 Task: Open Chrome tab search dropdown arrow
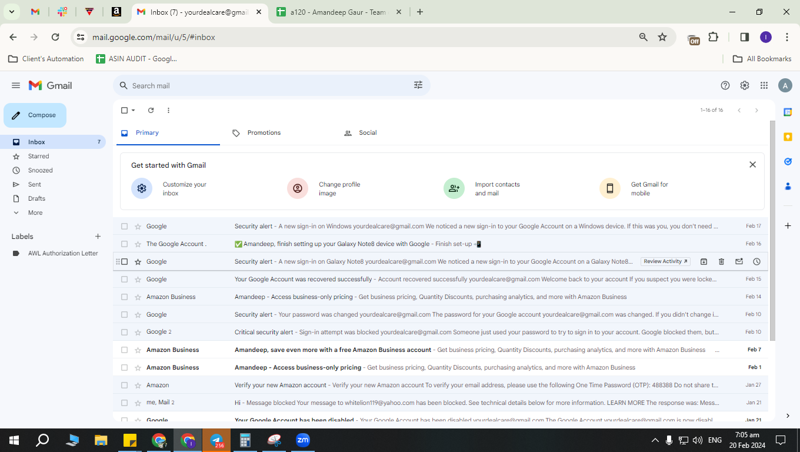point(11,12)
